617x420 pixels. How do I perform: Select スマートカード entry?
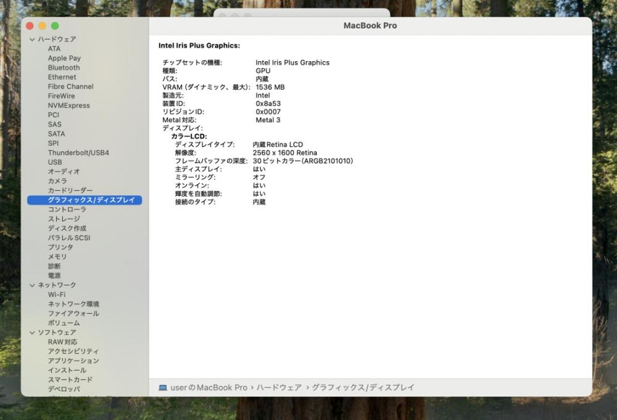point(70,380)
